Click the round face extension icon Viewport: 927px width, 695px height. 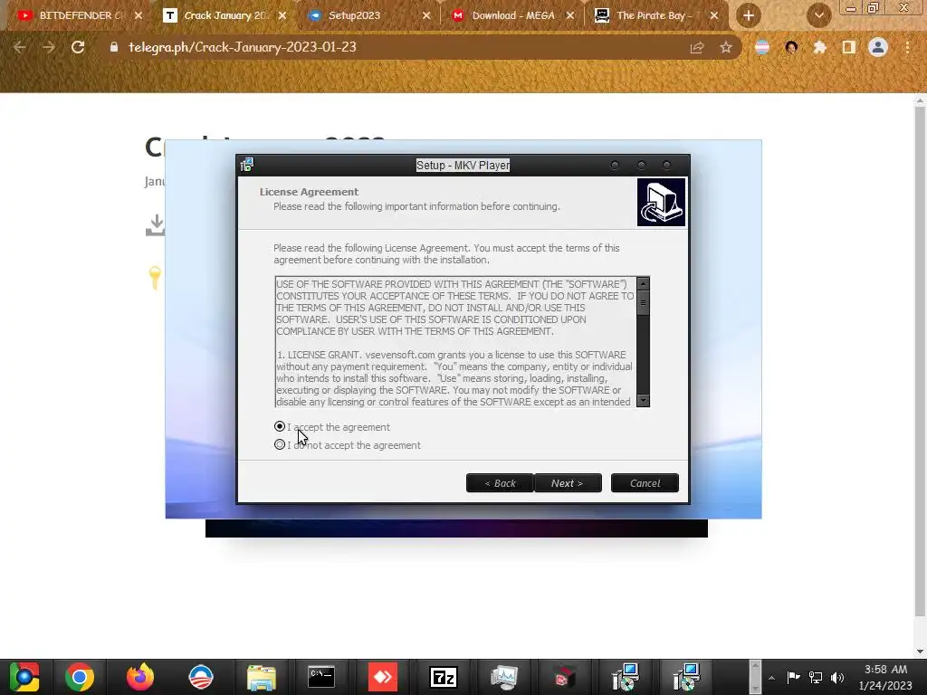pyautogui.click(x=791, y=47)
